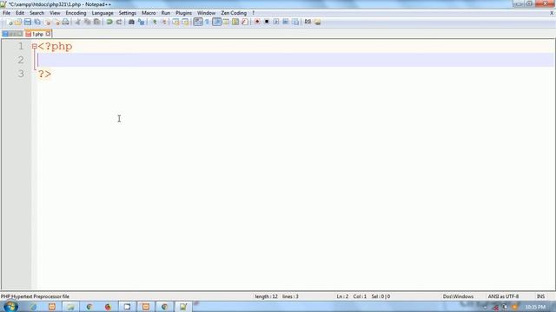556x312 pixels.
Task: Open the Macro menu
Action: (149, 13)
